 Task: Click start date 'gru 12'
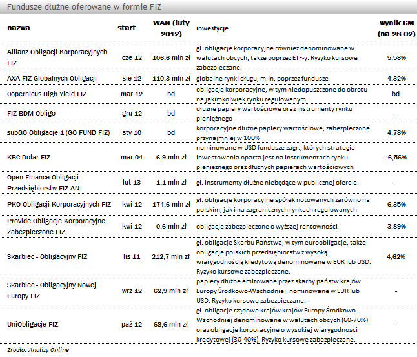point(132,114)
